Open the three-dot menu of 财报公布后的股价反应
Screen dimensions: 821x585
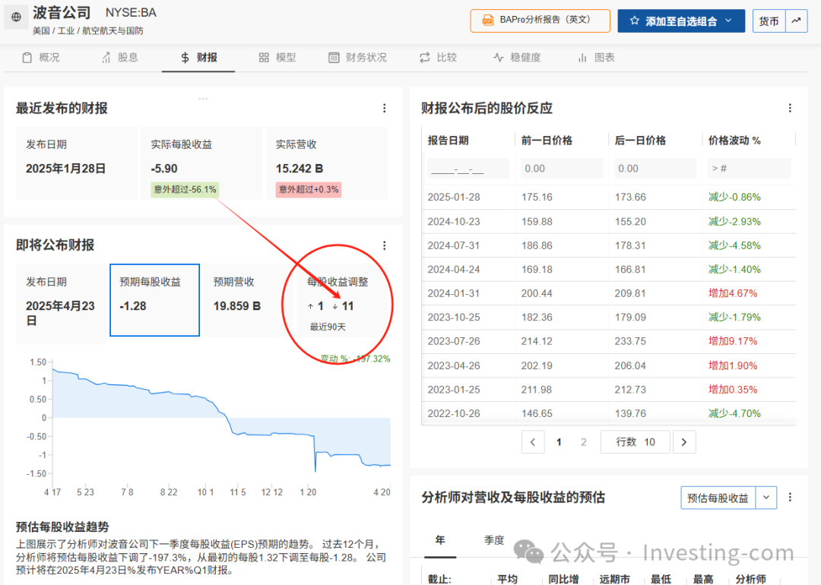click(x=790, y=108)
